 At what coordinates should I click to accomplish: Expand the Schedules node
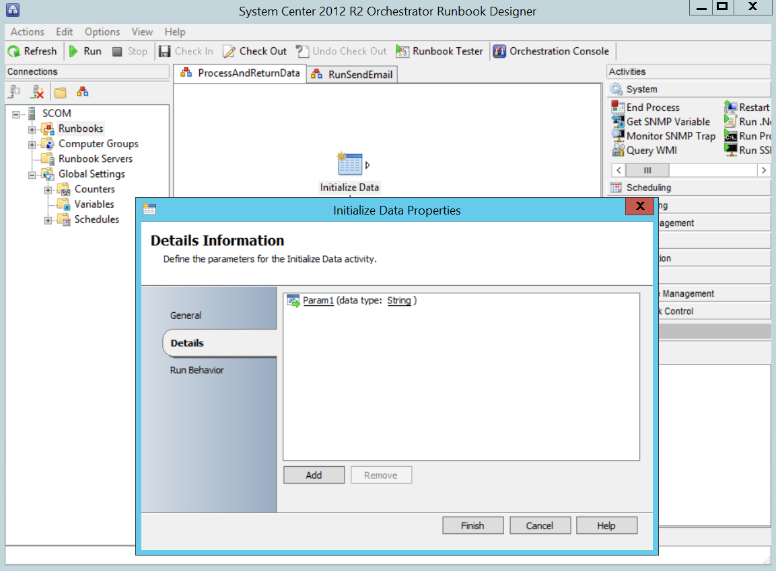click(x=48, y=221)
